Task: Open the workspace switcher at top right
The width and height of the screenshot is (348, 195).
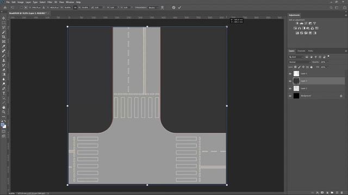Action: tap(337, 8)
